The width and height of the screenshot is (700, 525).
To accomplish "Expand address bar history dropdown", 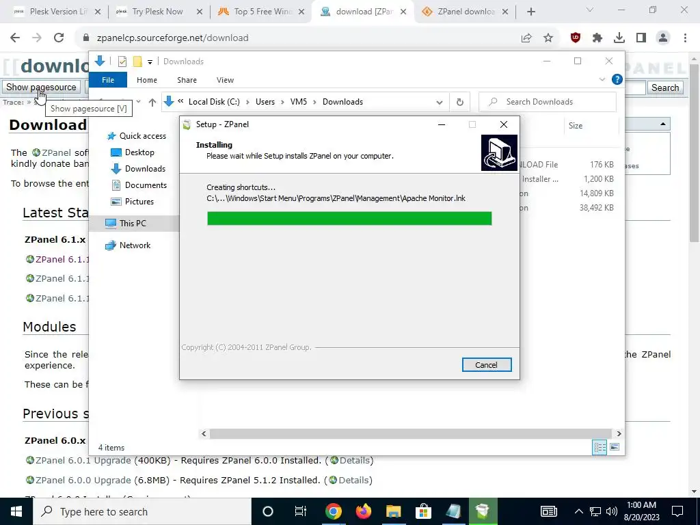I will click(x=440, y=103).
